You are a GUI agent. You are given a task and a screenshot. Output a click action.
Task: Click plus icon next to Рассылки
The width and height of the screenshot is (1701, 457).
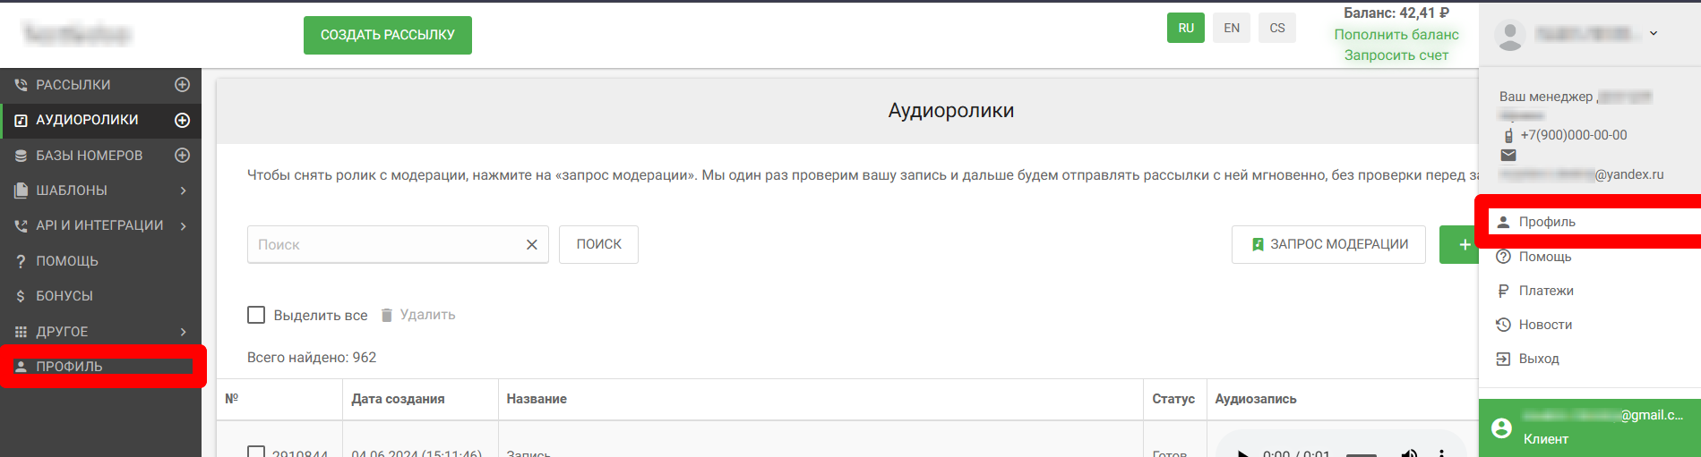point(182,85)
